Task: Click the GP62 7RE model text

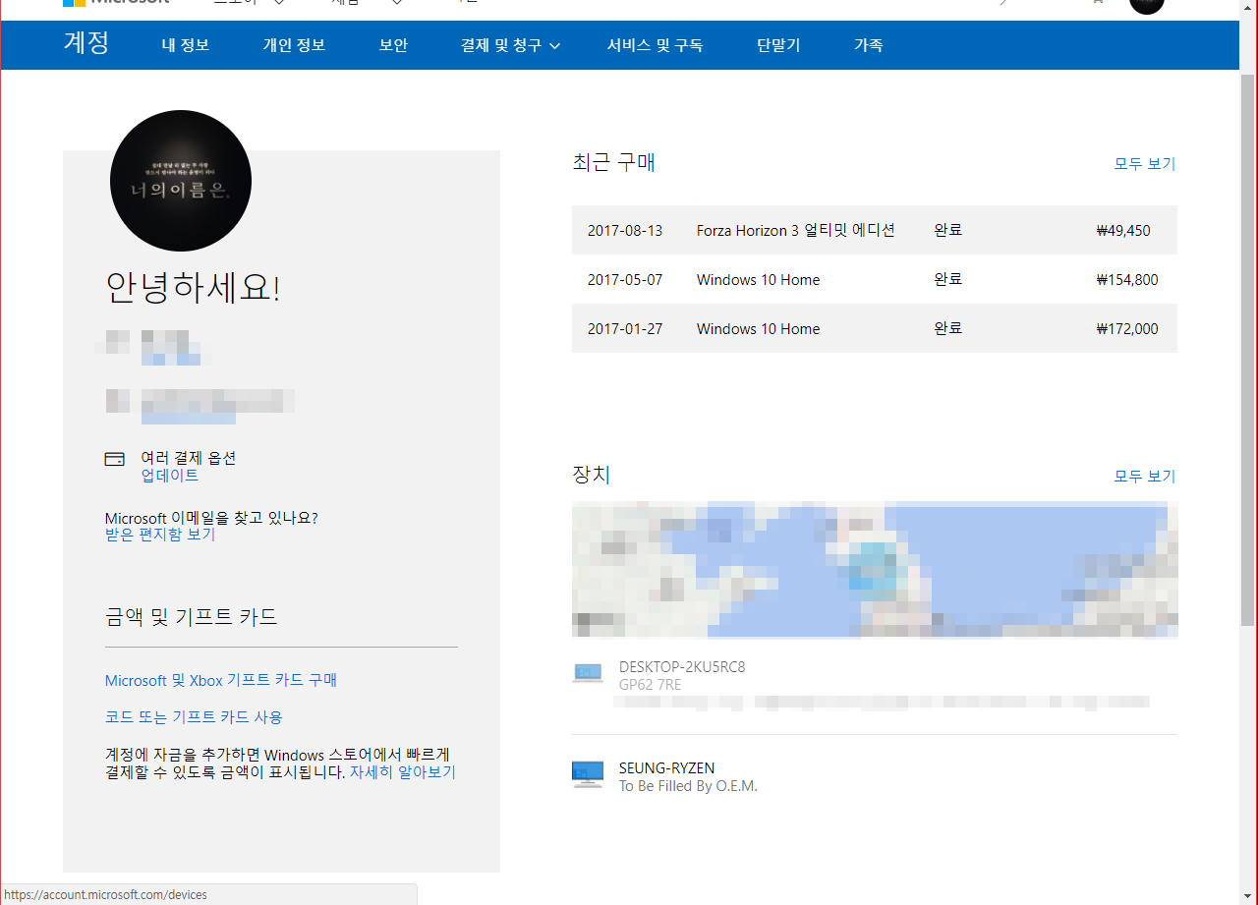Action: [650, 685]
